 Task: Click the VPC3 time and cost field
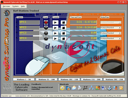click(83, 33)
